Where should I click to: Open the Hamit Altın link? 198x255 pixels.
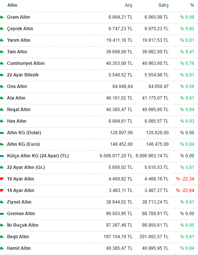19,248
